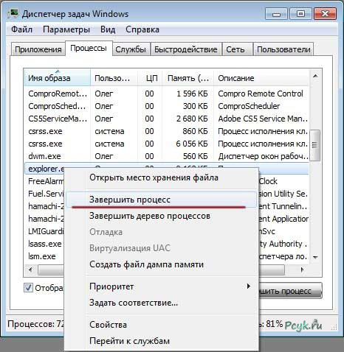Open the Пользователи tab
Image resolution: width=344 pixels, height=352 pixels.
[x=283, y=49]
